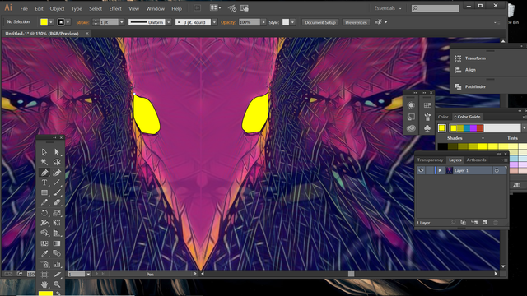The height and width of the screenshot is (296, 527).
Task: Choose the Mesh tool
Action: pos(44,243)
